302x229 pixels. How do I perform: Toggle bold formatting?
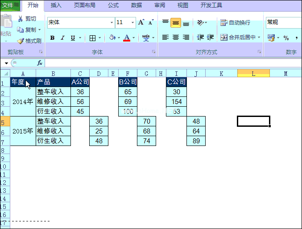52,38
